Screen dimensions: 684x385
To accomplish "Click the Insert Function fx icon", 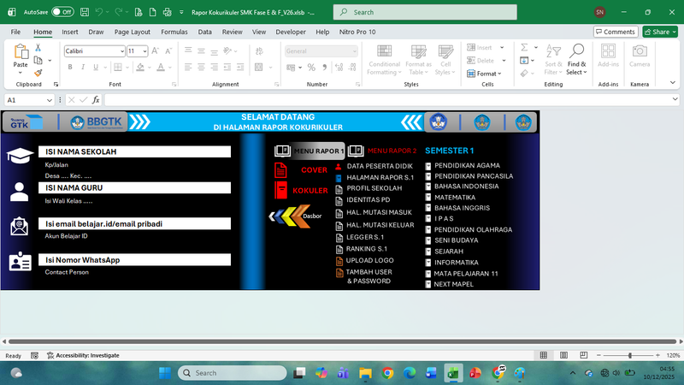I will pyautogui.click(x=94, y=100).
